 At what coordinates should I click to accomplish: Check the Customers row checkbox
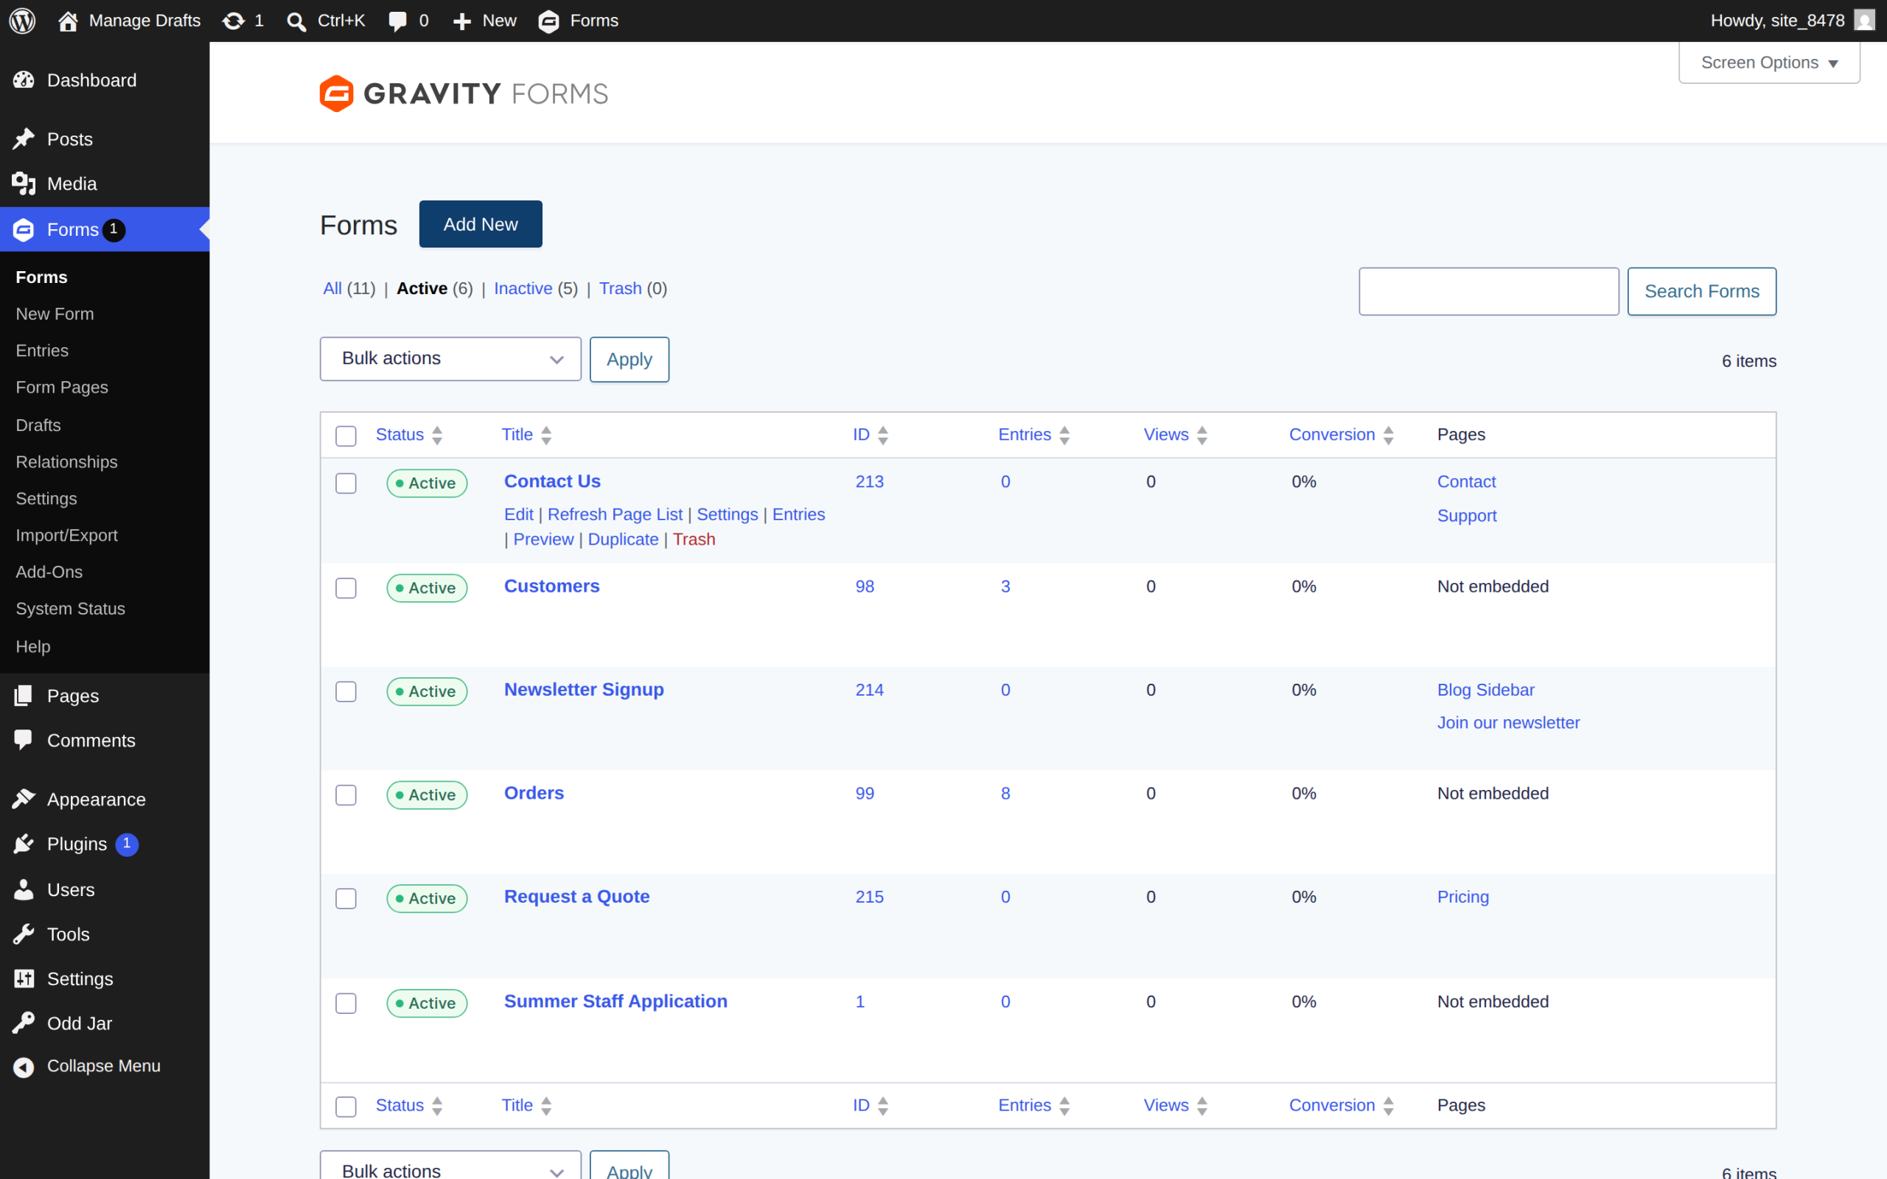click(346, 588)
